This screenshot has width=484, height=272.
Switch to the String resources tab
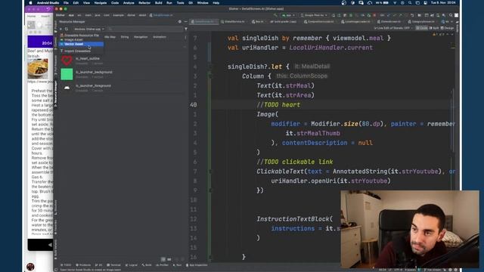(x=125, y=37)
